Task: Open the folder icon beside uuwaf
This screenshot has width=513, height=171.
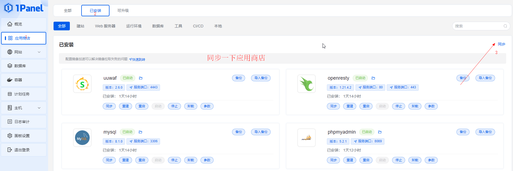Action: (141, 78)
